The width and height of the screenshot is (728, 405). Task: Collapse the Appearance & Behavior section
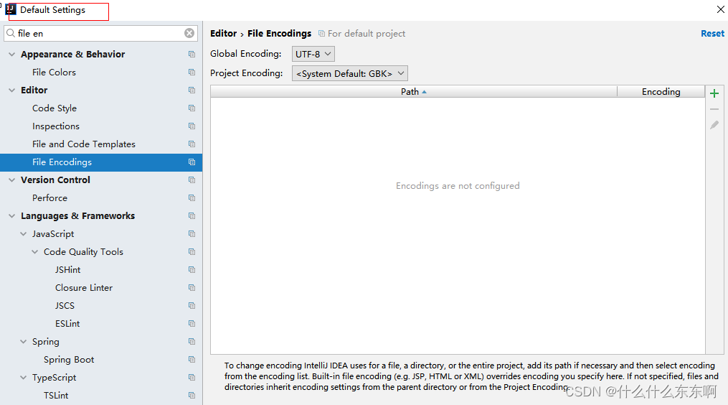point(12,55)
